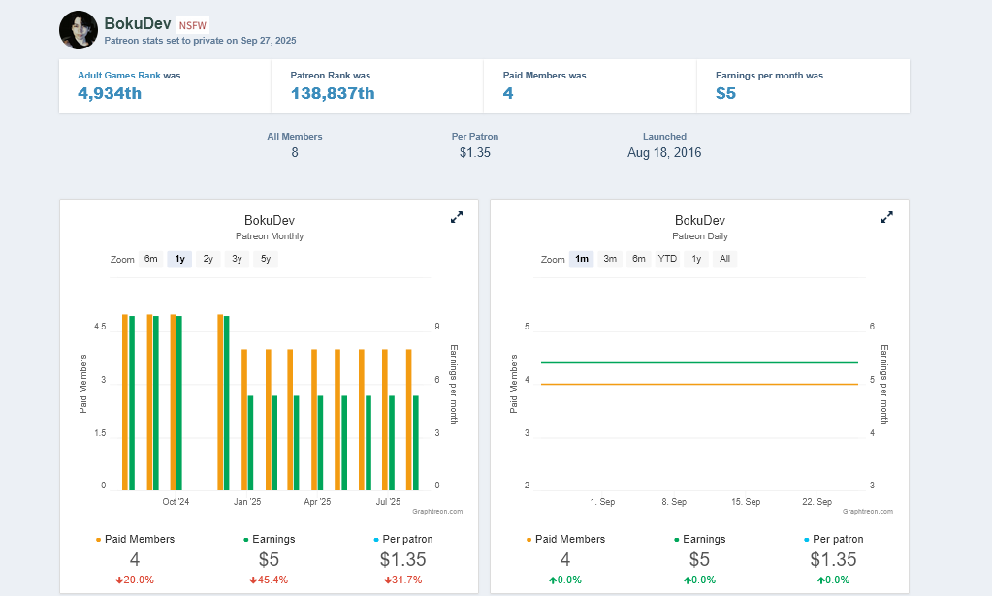Select 5y zoom on monthly chart
Image resolution: width=993 pixels, height=596 pixels.
[x=266, y=259]
